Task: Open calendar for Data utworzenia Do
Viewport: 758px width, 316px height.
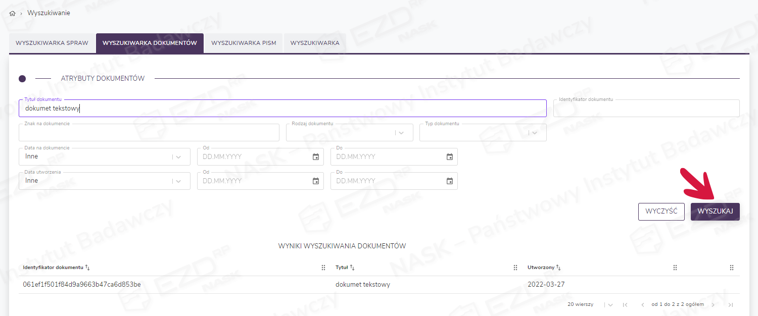Action: coord(450,181)
